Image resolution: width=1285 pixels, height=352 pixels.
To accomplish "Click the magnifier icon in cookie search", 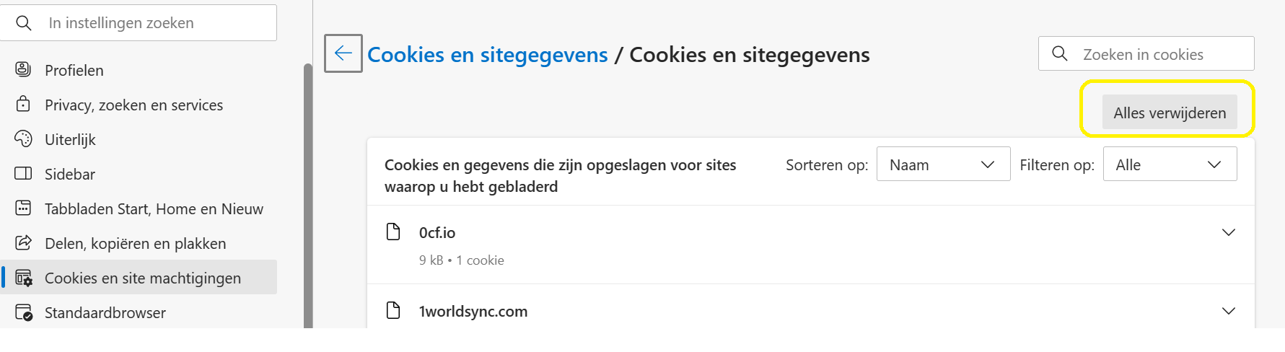I will tap(1060, 53).
